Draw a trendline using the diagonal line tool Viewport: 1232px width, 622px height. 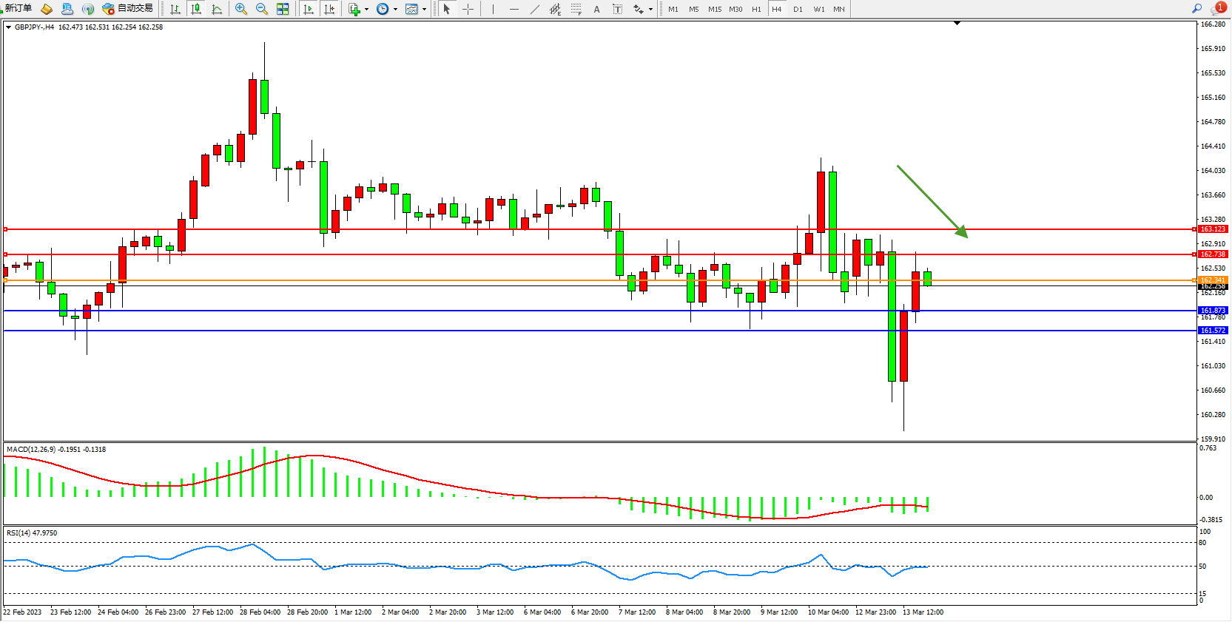pos(534,9)
